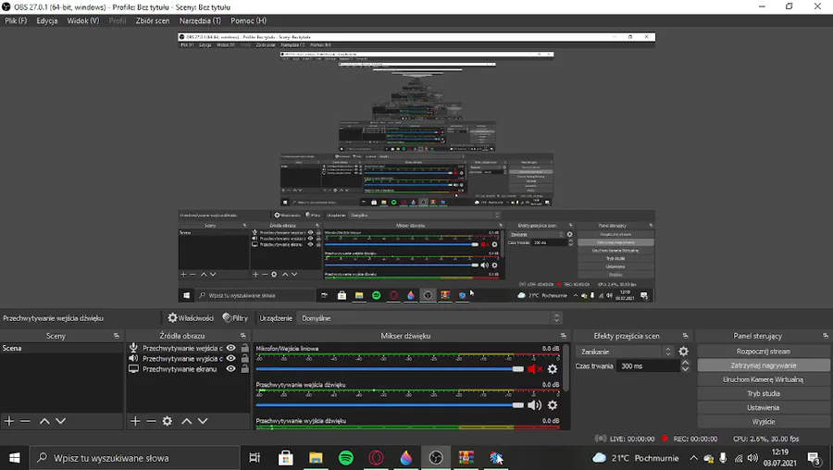Hide Przechwytywanie wejścia source eye
Viewport: 833px width, 470px height.
tap(230, 348)
